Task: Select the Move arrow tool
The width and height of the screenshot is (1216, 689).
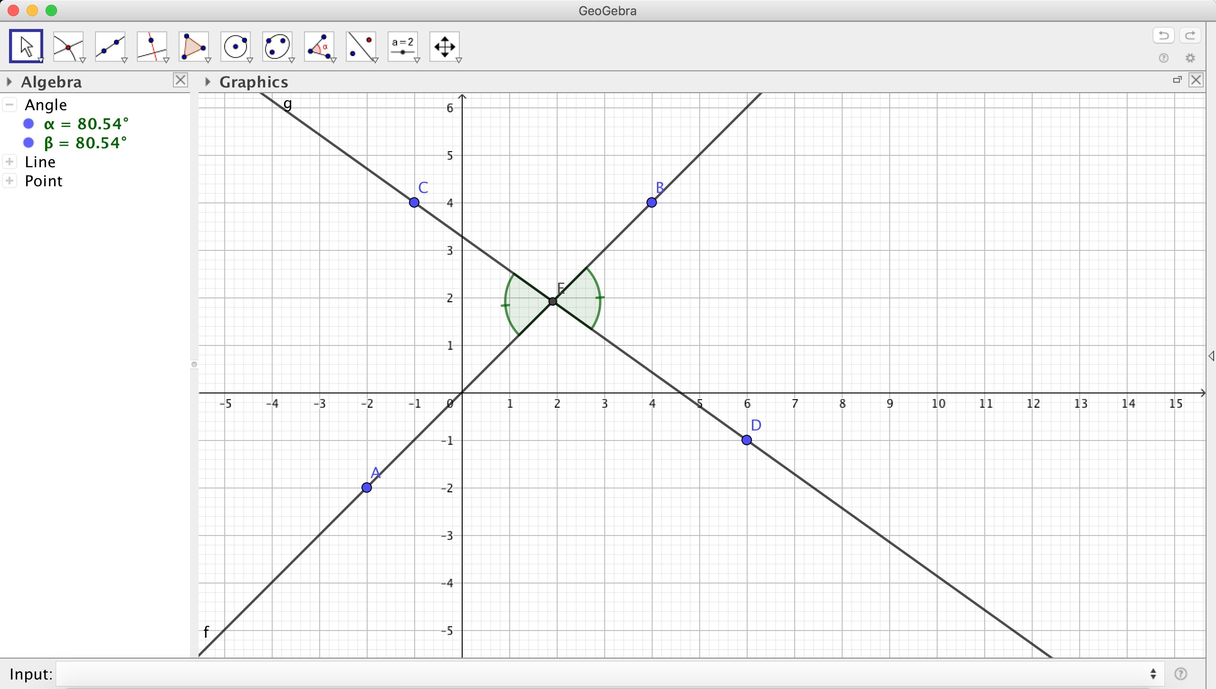Action: (26, 46)
